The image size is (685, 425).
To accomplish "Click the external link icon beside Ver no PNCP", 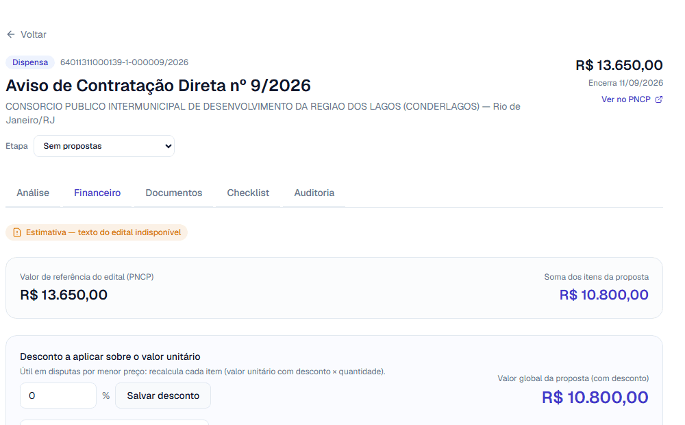I will pyautogui.click(x=659, y=99).
